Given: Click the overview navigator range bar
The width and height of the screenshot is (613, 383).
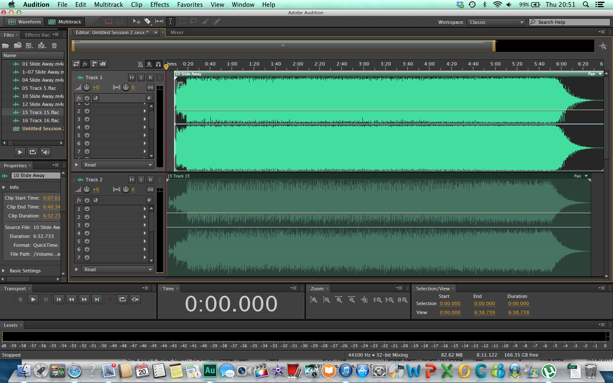Looking at the screenshot, I should pyautogui.click(x=283, y=46).
